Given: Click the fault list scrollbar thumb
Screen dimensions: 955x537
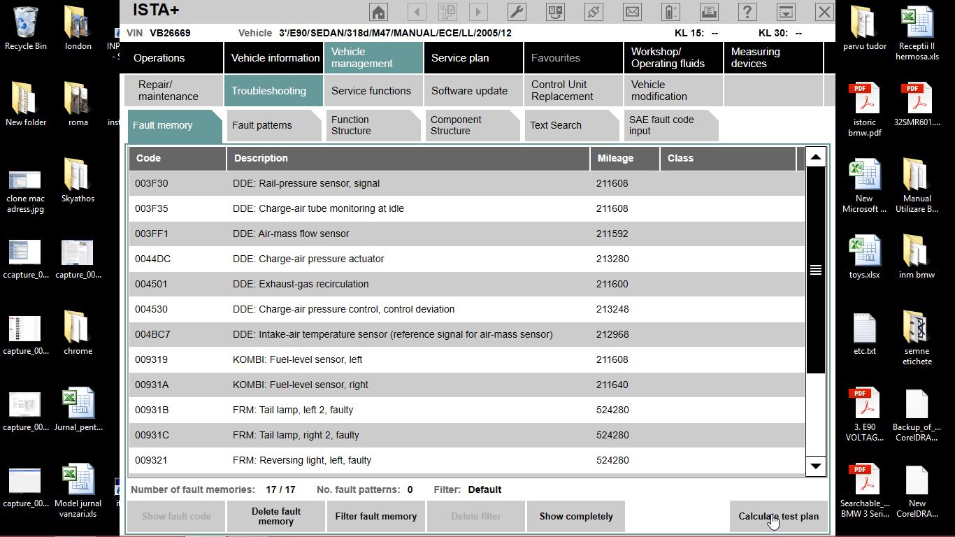Looking at the screenshot, I should (815, 271).
